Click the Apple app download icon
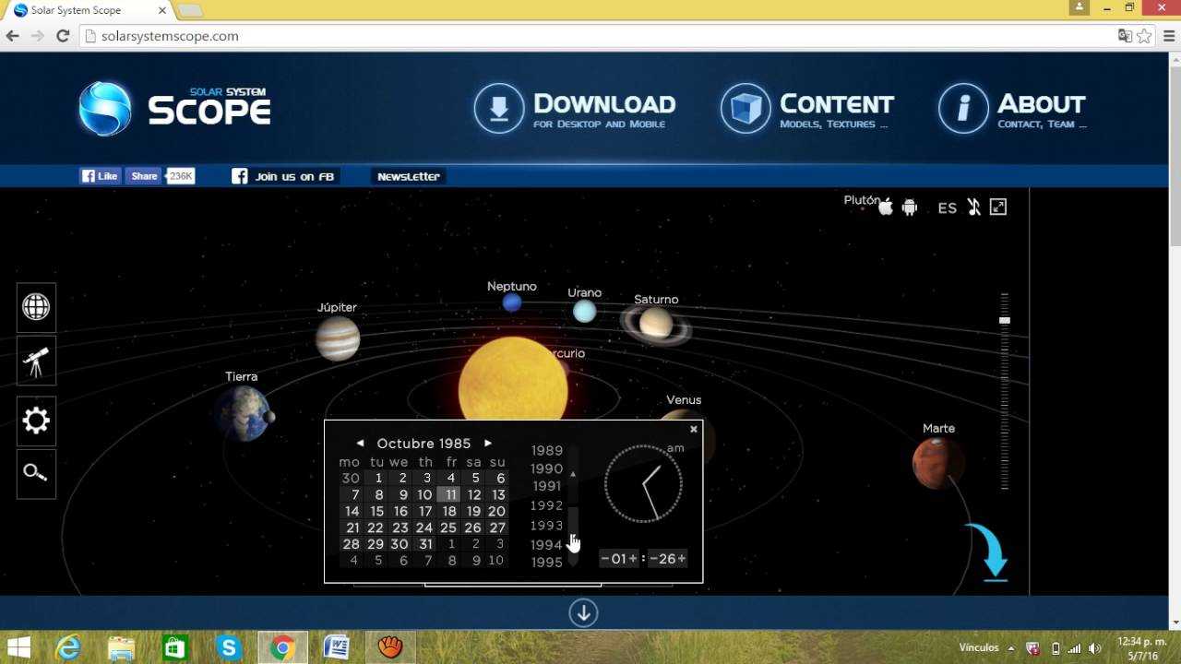Image resolution: width=1181 pixels, height=664 pixels. tap(886, 207)
